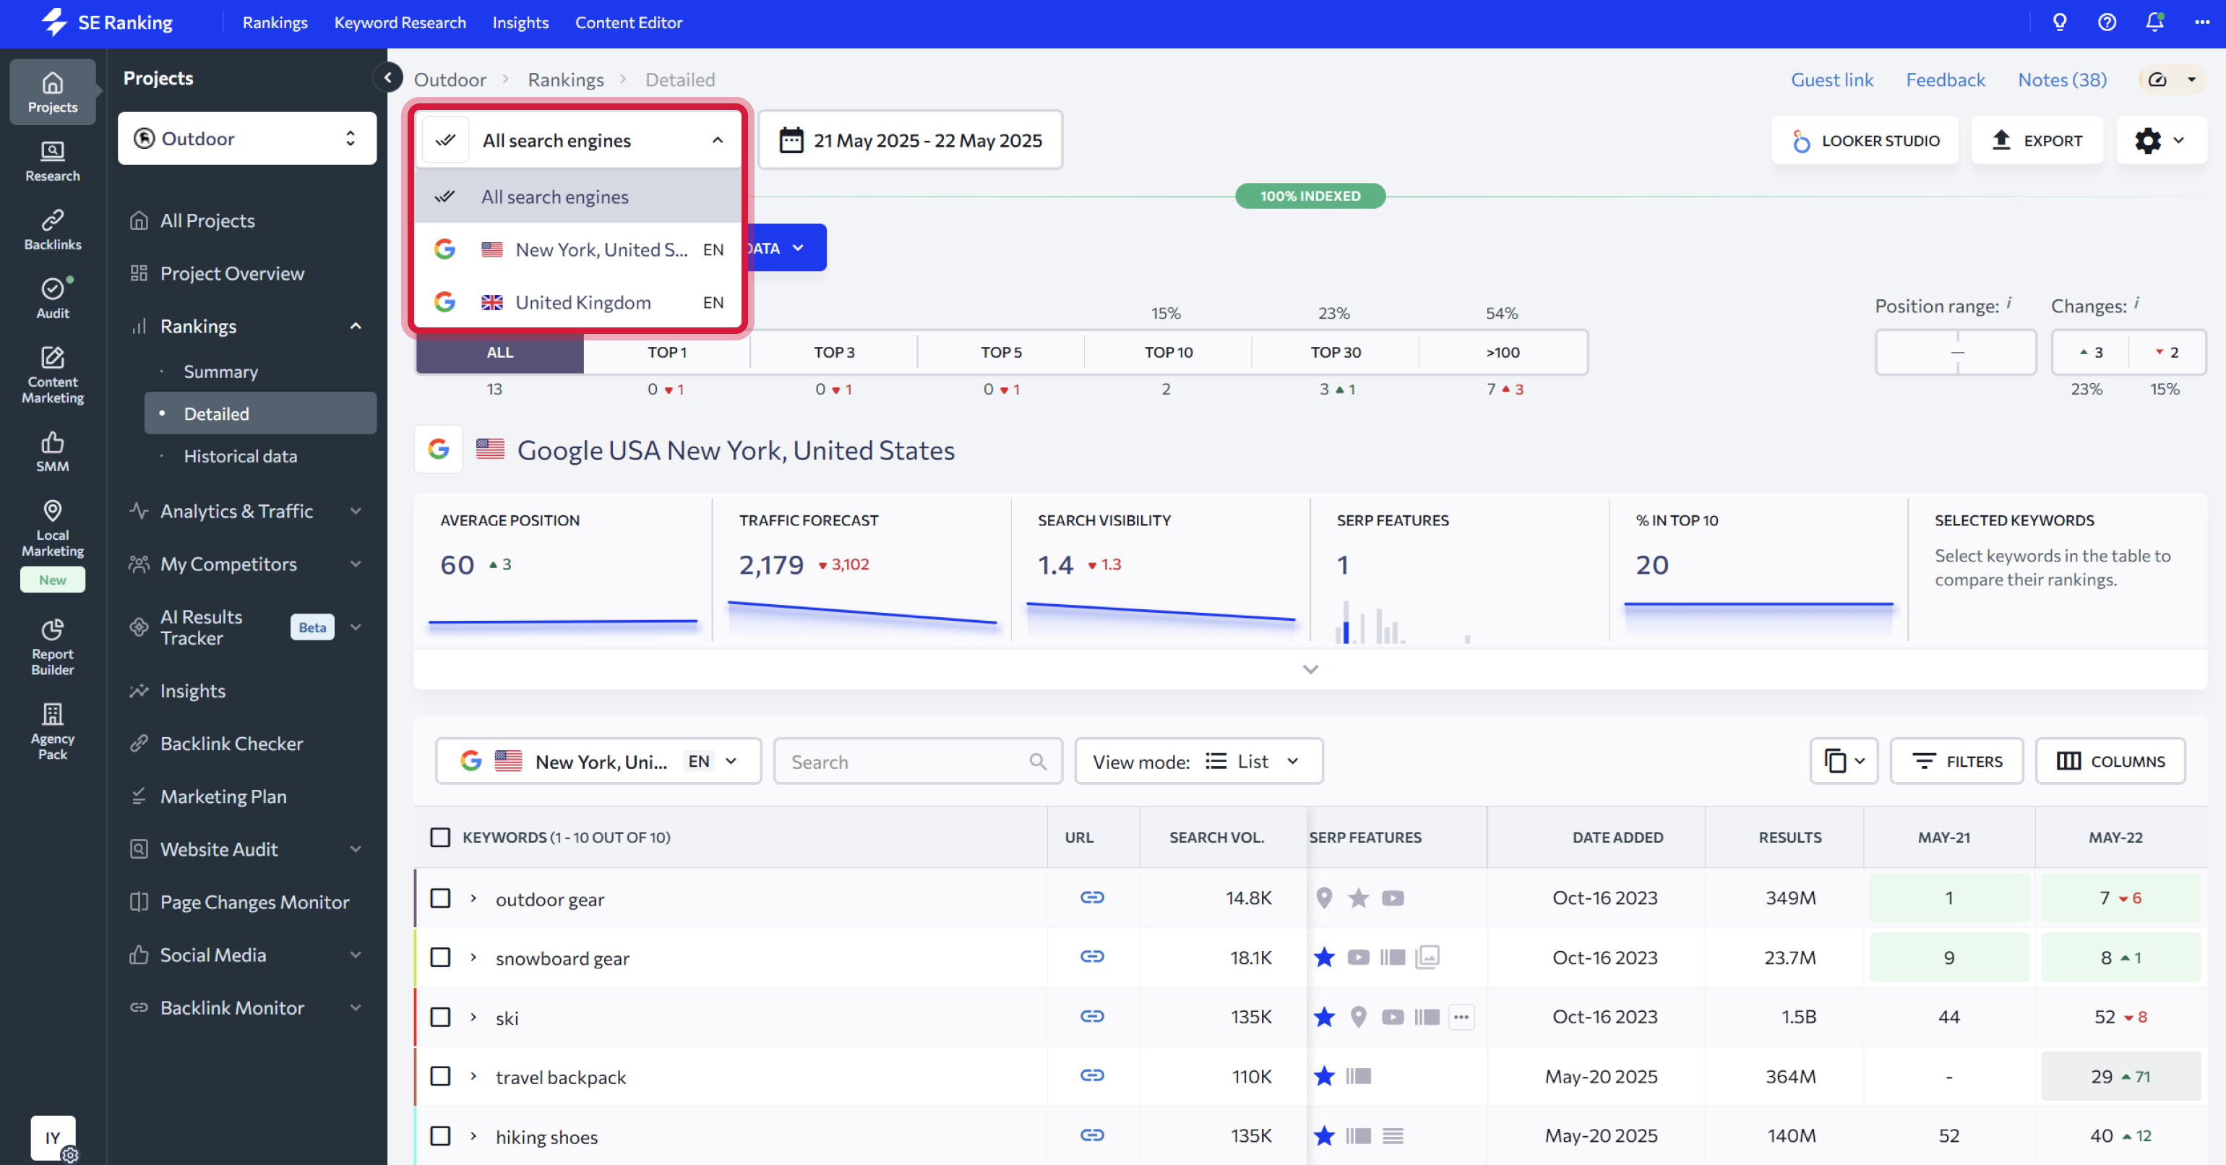
Task: Open the Research section icon
Action: click(53, 160)
